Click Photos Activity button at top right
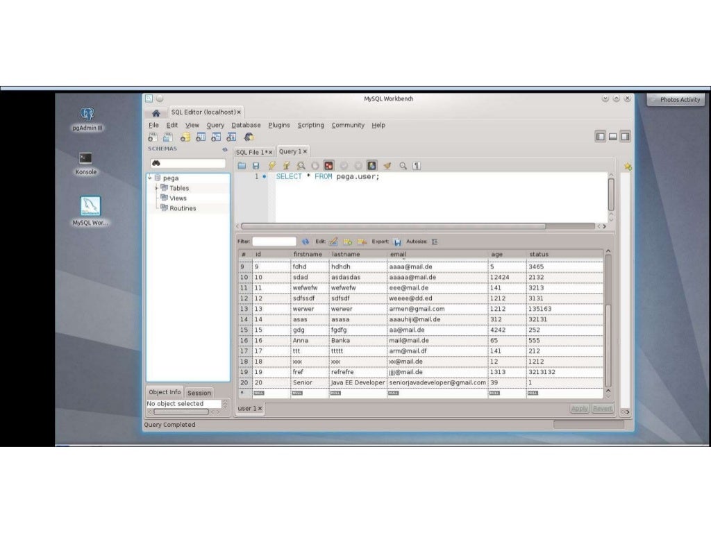Viewport: 711px width, 533px height. point(676,100)
